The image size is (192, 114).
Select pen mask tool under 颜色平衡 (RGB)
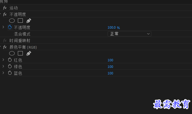pyautogui.click(x=29, y=53)
